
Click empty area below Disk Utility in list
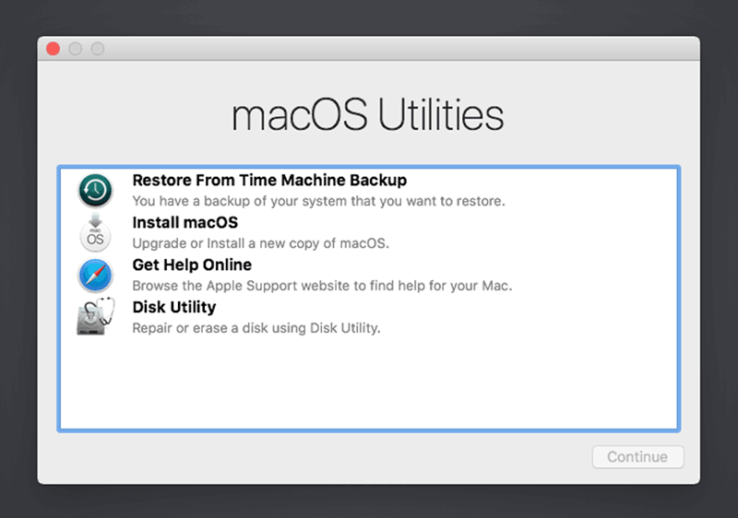368,383
